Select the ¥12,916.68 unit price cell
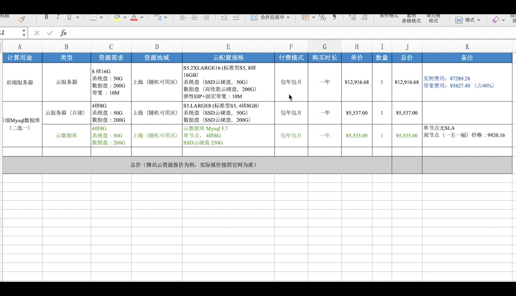This screenshot has height=296, width=516. (x=357, y=82)
